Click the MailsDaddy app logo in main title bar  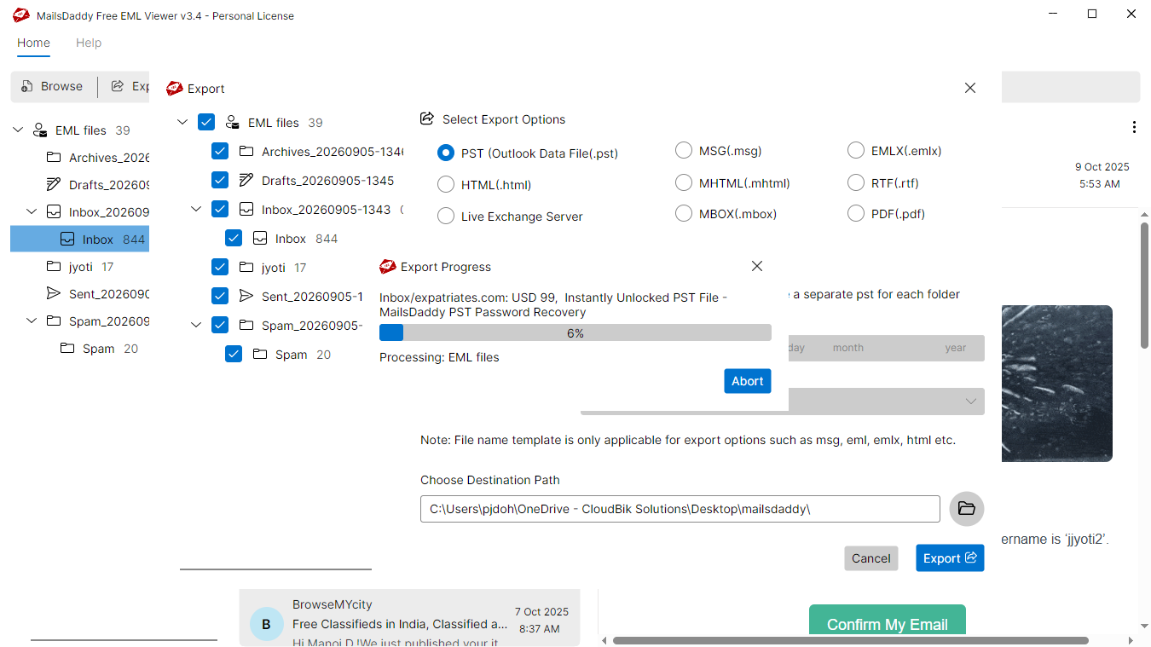pyautogui.click(x=21, y=15)
